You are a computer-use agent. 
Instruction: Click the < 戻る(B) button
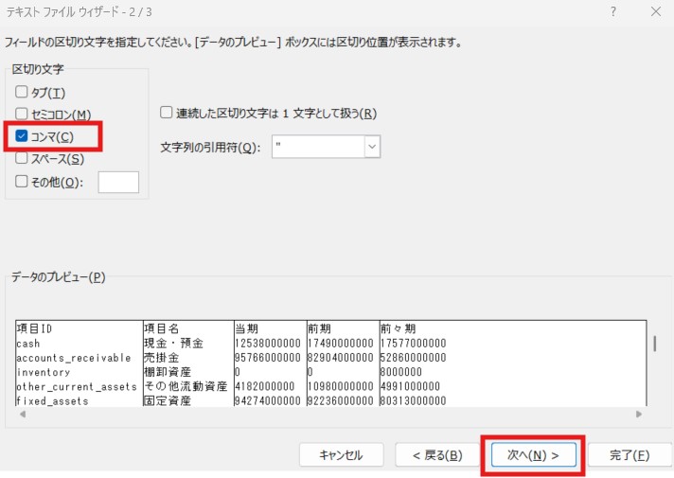[437, 454]
